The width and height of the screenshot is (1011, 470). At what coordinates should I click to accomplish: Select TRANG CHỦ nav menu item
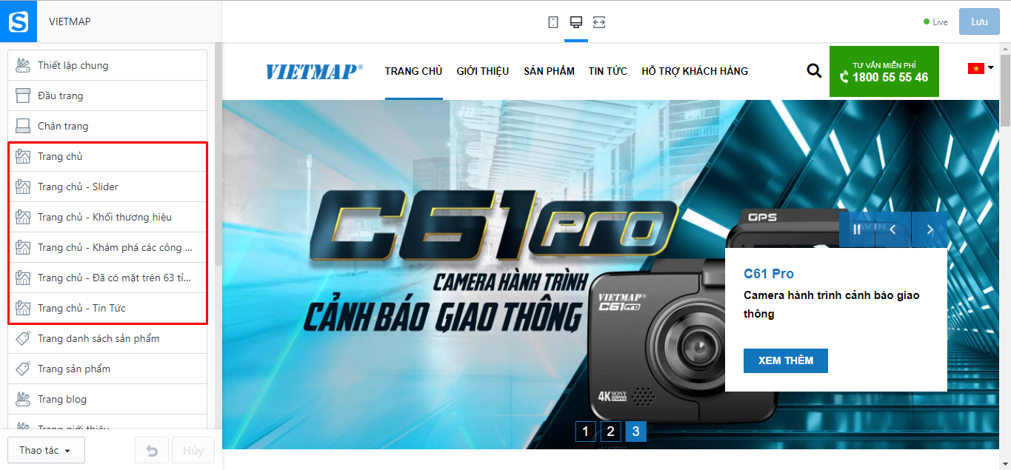[x=413, y=71]
